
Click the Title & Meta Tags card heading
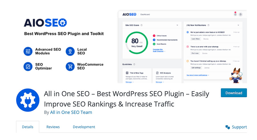tap(136, 73)
